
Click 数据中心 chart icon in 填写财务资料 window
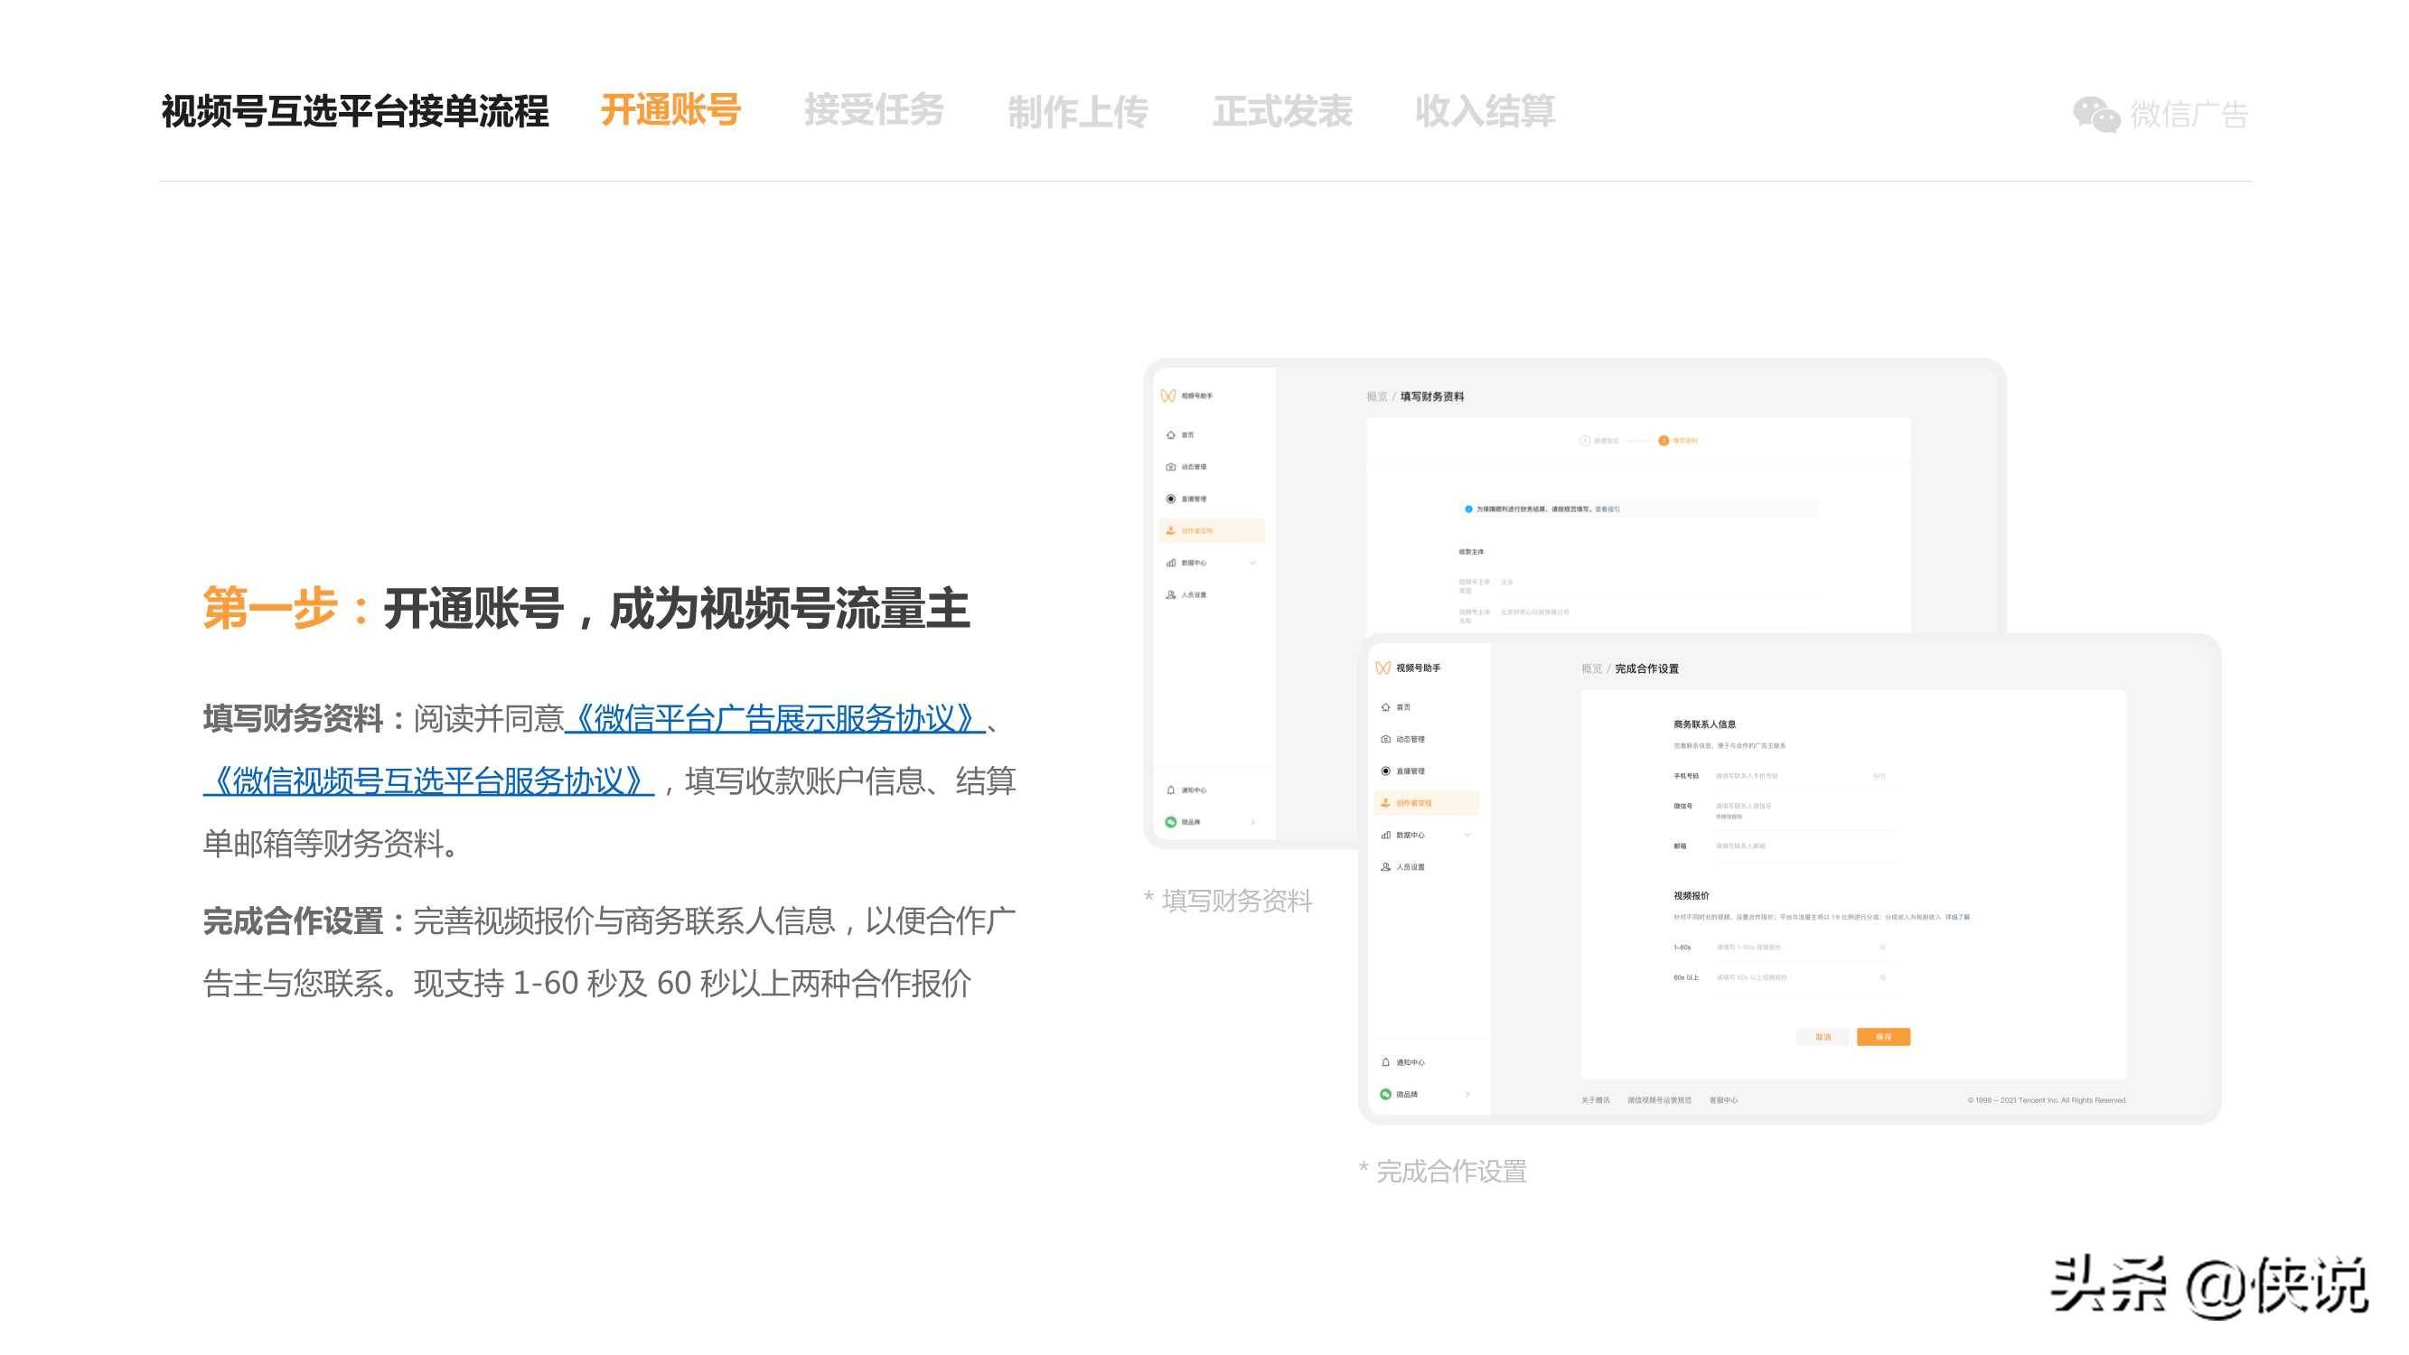click(x=1171, y=563)
